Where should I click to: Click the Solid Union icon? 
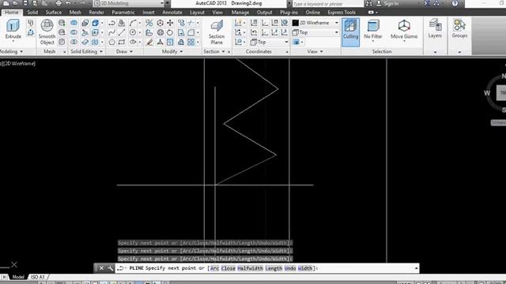point(74,23)
